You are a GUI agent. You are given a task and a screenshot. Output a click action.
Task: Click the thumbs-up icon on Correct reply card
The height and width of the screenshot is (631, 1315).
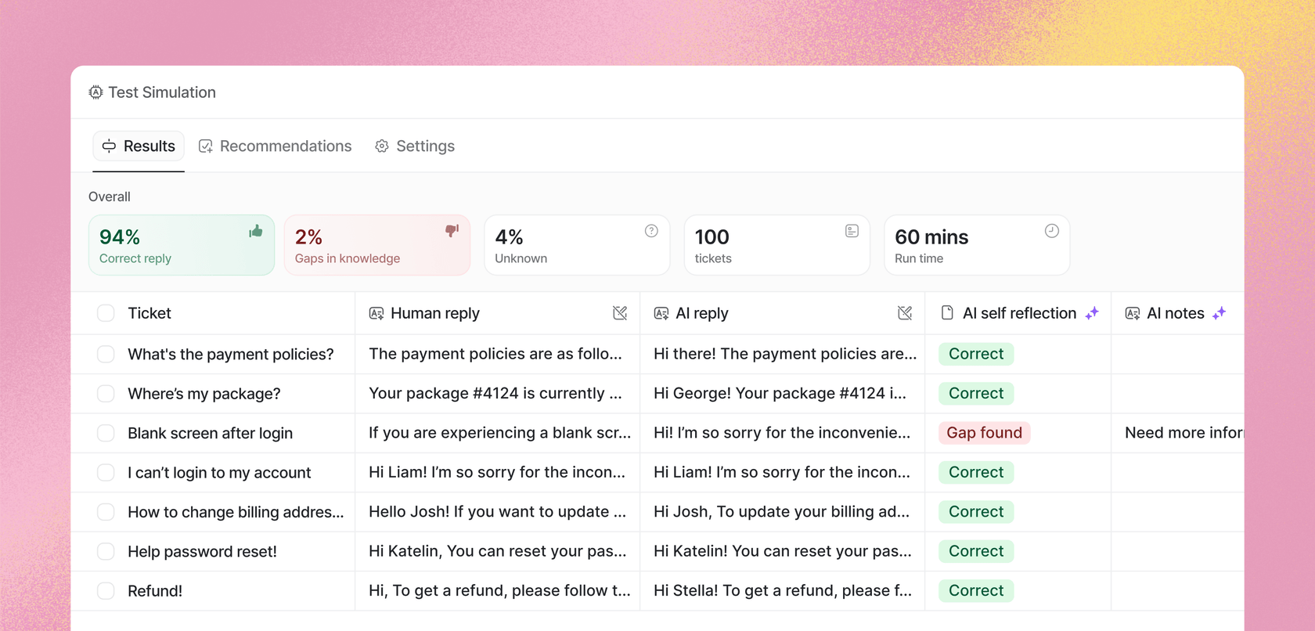point(256,231)
